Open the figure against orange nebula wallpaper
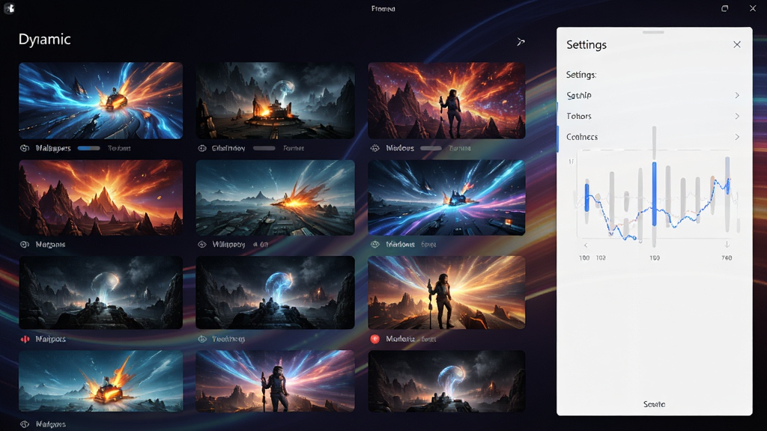 click(446, 101)
